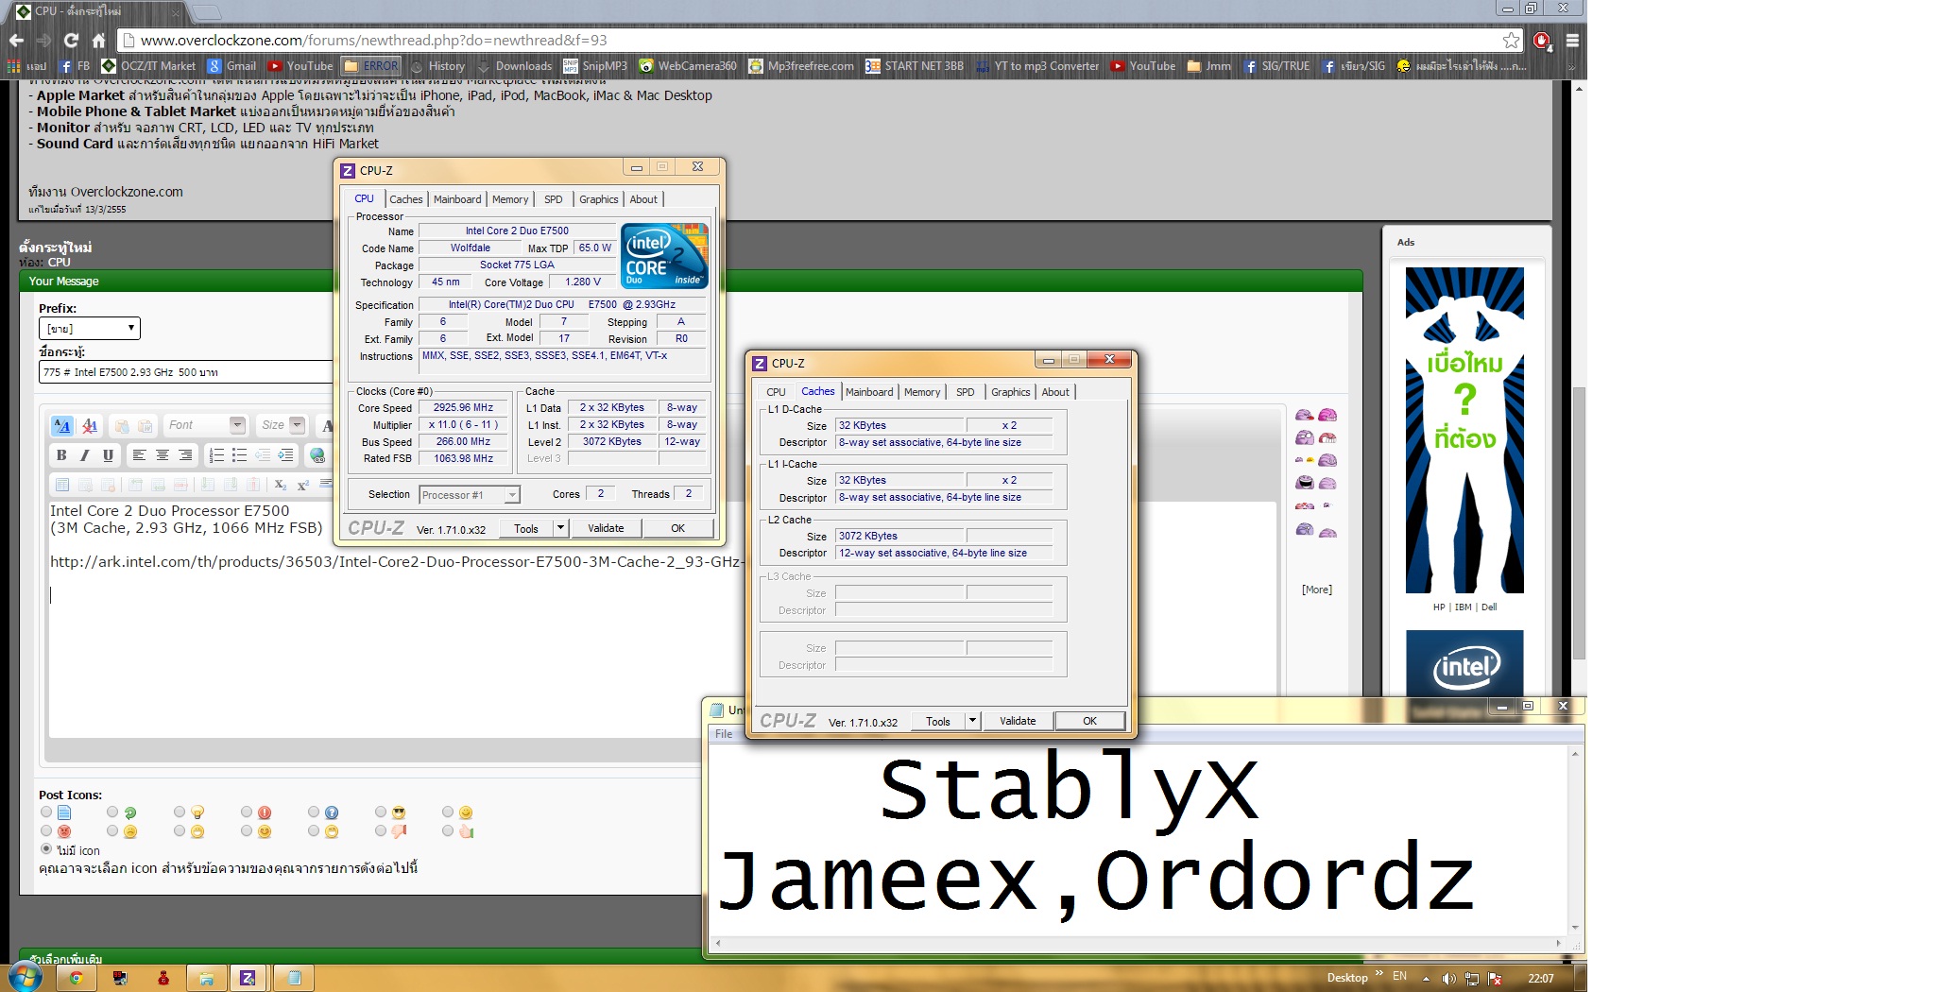The width and height of the screenshot is (1935, 992).
Task: Click OK in the CPU-Z Caches window
Action: click(1089, 721)
